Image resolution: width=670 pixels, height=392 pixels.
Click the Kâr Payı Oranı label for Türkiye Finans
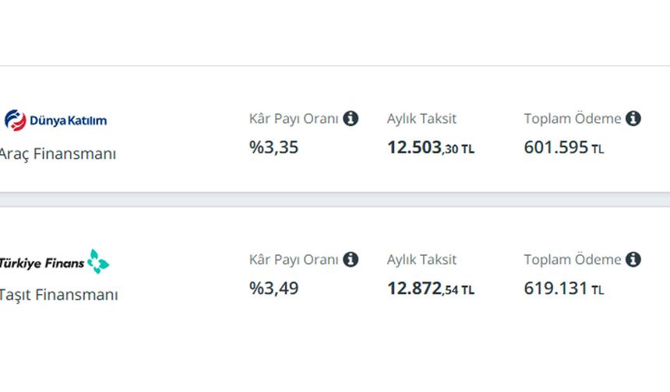point(294,260)
